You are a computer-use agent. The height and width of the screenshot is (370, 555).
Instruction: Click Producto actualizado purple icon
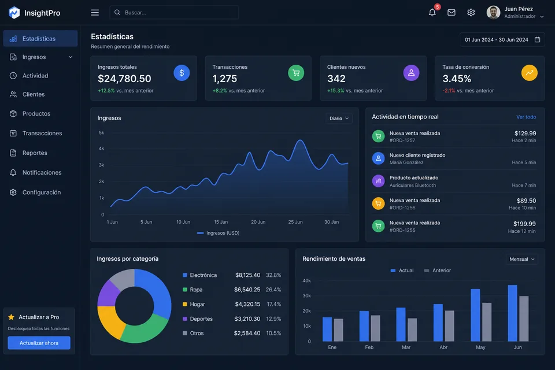coord(378,181)
